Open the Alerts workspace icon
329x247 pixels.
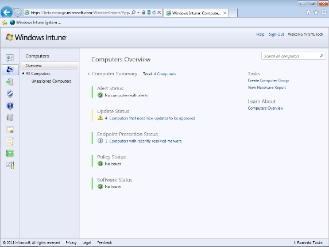(10, 106)
